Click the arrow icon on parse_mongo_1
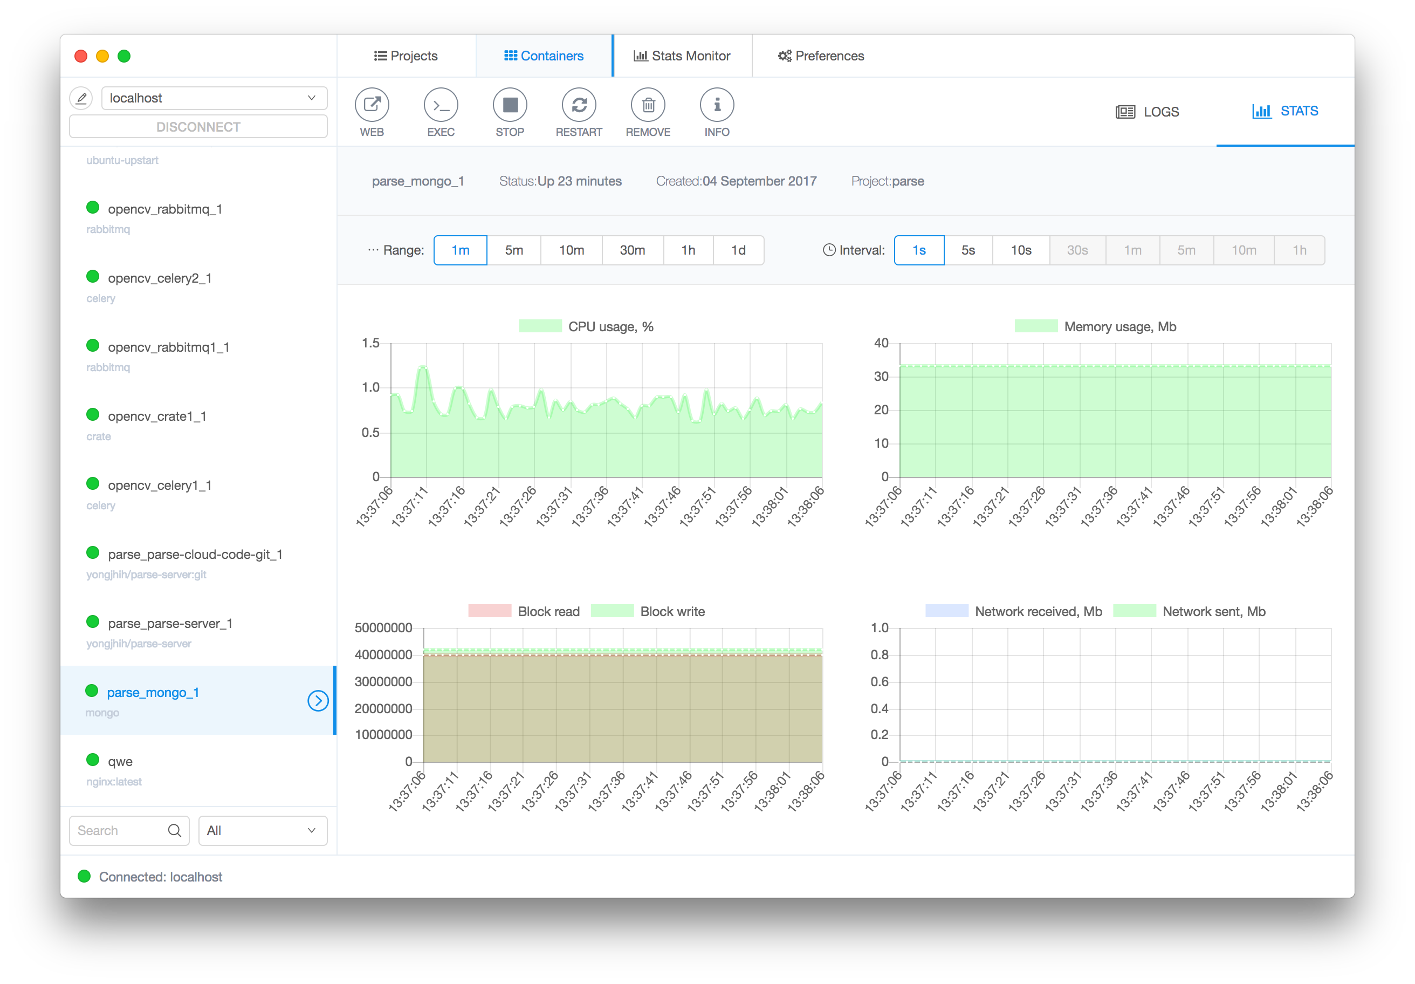 318,700
